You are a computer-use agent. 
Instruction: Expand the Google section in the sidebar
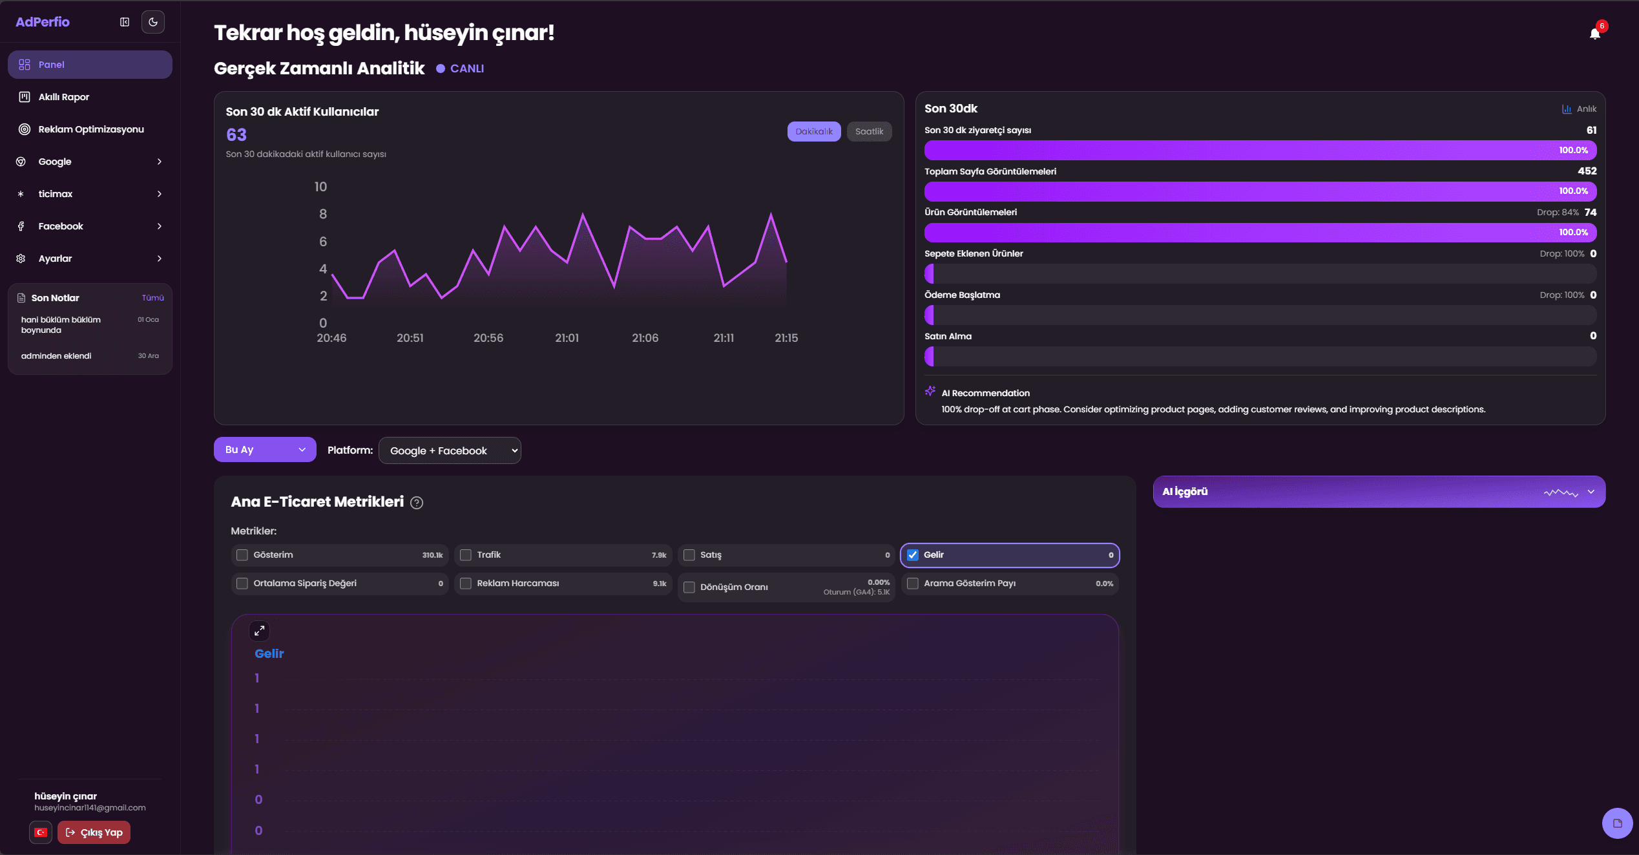pyautogui.click(x=90, y=161)
